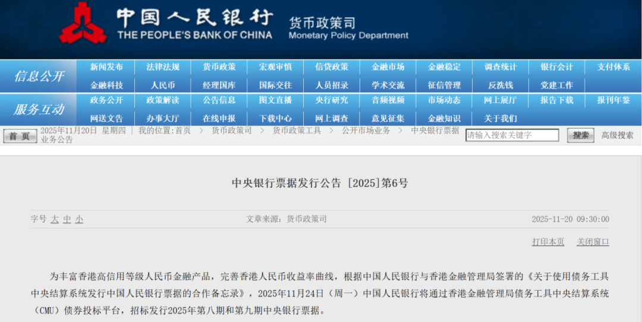The width and height of the screenshot is (642, 322).
Task: Set font size to 小 (small)
Action: [x=79, y=219]
